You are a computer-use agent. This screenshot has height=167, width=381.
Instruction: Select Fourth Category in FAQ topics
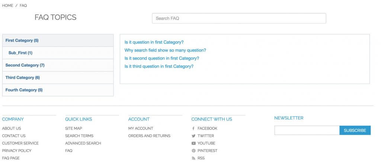point(24,90)
